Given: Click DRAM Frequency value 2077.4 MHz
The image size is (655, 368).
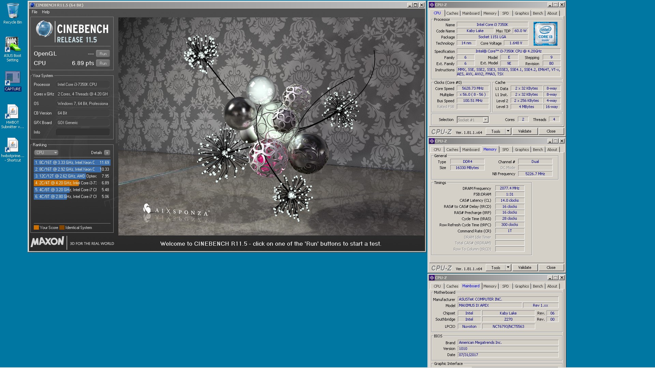Looking at the screenshot, I should point(510,188).
